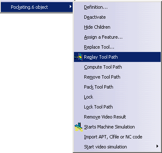Expand the Start video simulation submenu arrow
Image resolution: width=162 pixels, height=153 pixels.
157,146
